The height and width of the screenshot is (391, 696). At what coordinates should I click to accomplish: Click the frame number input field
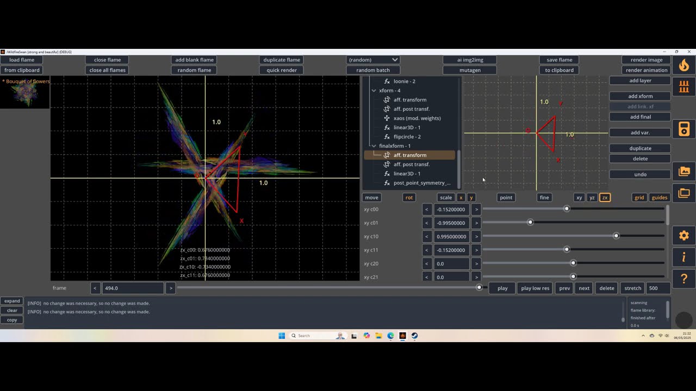point(133,288)
